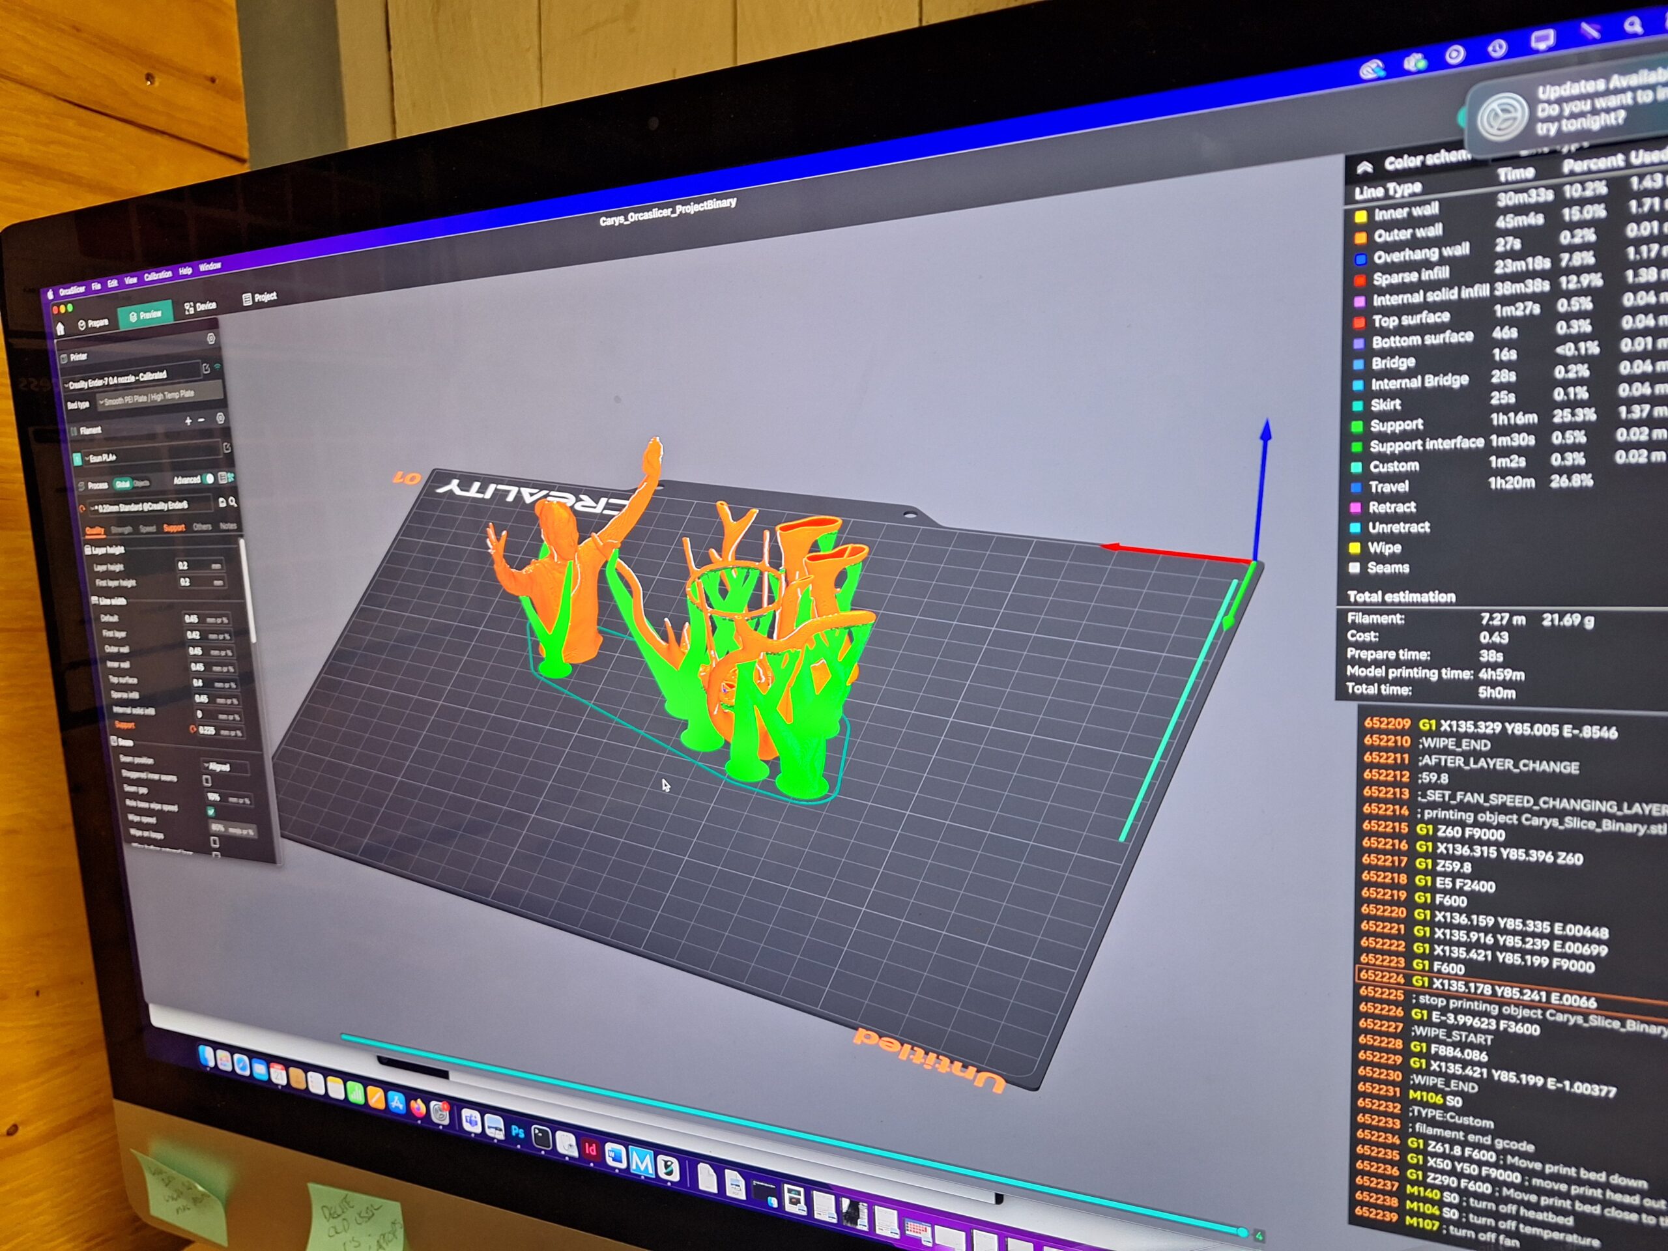
Task: Switch to the Prepare tab
Action: (94, 323)
